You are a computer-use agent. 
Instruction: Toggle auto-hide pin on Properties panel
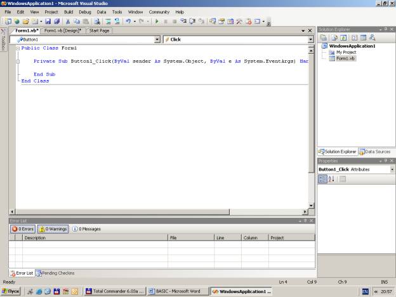pyautogui.click(x=386, y=161)
